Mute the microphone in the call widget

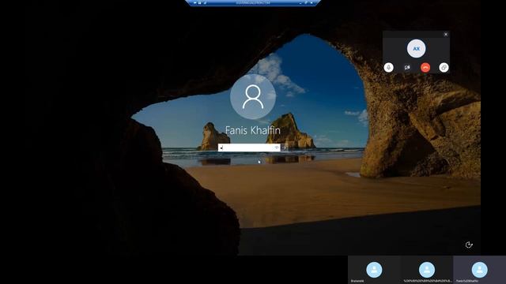pyautogui.click(x=388, y=67)
